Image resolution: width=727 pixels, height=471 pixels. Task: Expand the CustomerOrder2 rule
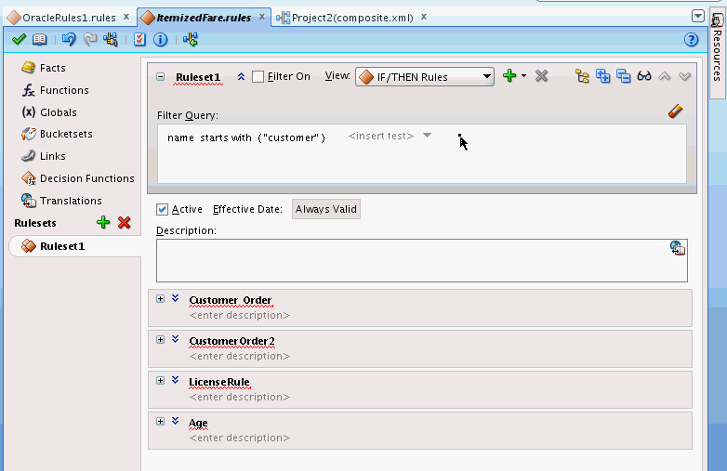point(161,339)
